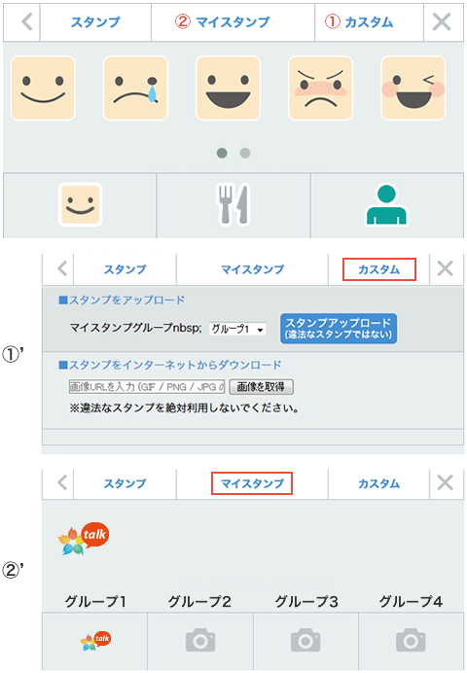Open the fork and knife stamp category

(233, 205)
